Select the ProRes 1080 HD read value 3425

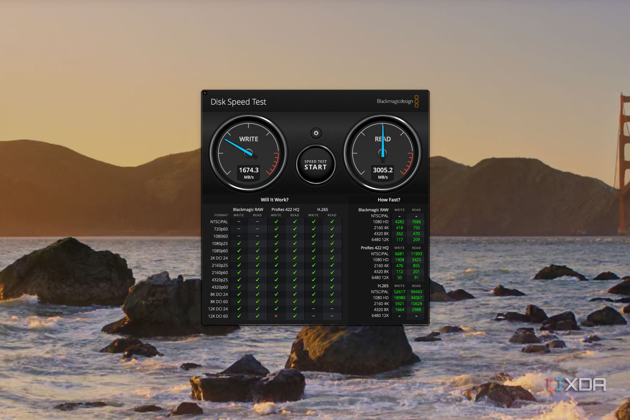coord(416,260)
